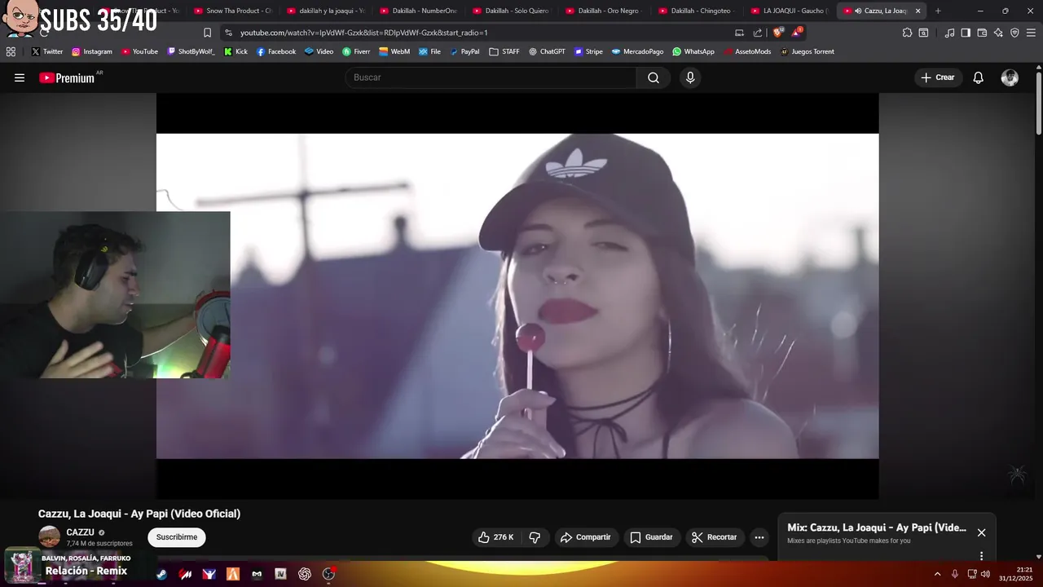Click the browser address bar URL

click(363, 33)
